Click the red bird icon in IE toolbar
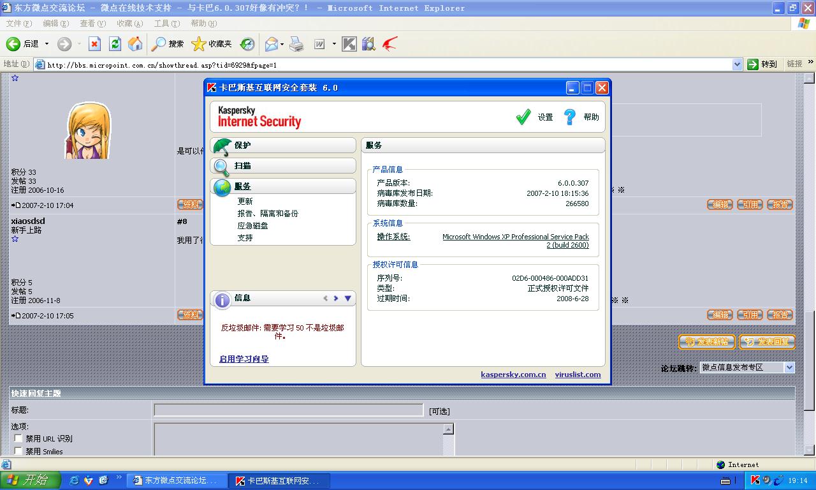 [x=390, y=43]
